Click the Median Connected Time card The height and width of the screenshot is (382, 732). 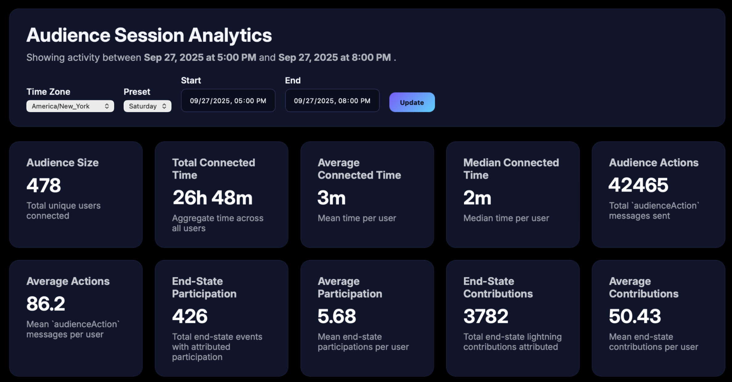click(x=513, y=194)
